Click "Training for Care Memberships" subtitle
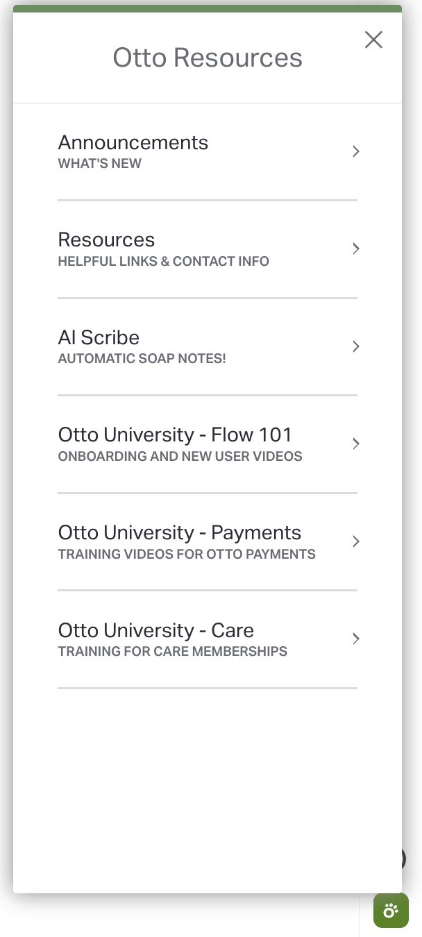Viewport: 422px width, 937px height. (x=173, y=652)
